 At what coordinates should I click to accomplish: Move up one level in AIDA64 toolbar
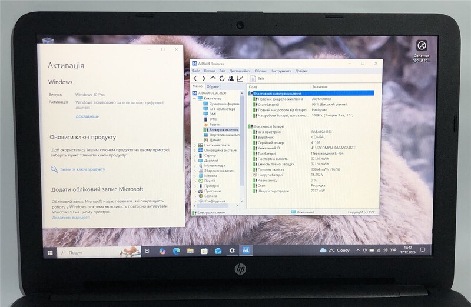click(x=213, y=78)
